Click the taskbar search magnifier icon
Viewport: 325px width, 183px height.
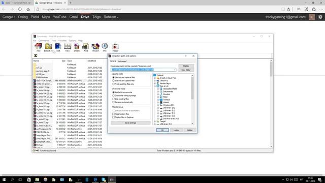[12, 179]
